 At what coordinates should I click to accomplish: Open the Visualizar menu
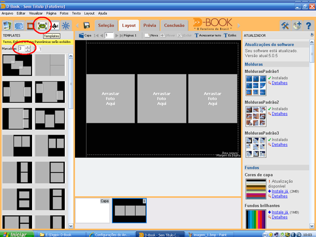coord(36,13)
